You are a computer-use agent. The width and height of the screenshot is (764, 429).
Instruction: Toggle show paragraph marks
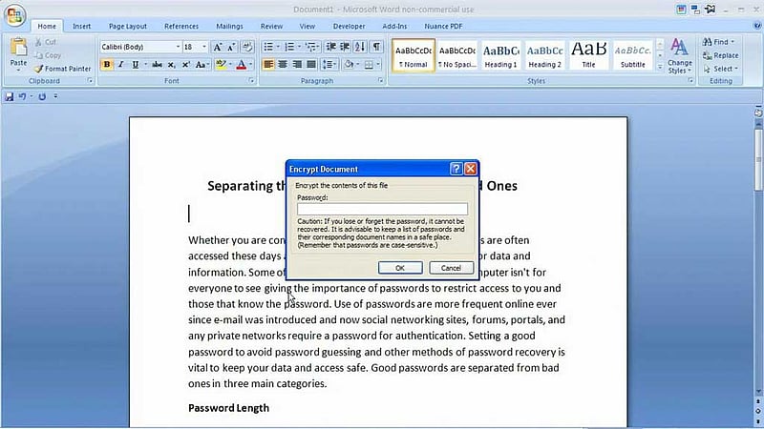(376, 47)
